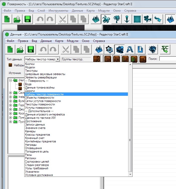Select palm tree Doodads layer icon
This screenshot has height=189, width=176.
[x=117, y=19]
